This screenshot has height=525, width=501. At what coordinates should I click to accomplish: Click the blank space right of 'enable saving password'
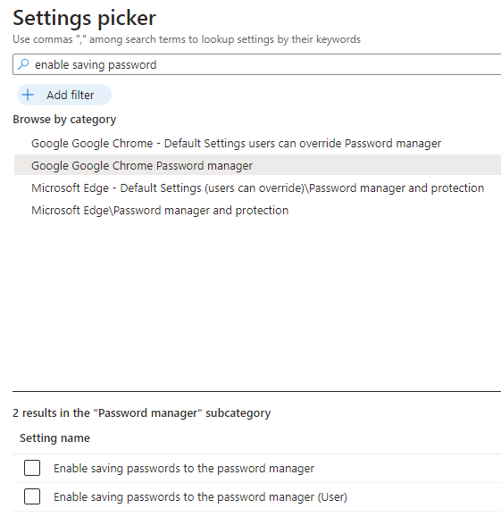[329, 64]
